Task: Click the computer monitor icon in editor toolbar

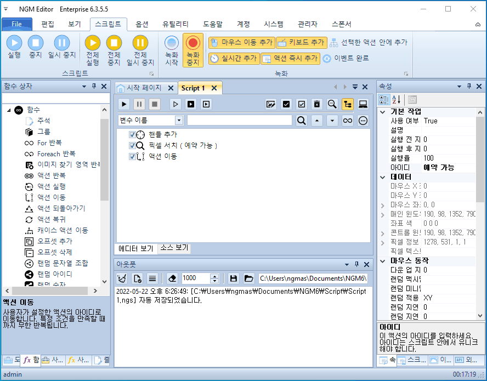Action: click(x=363, y=104)
